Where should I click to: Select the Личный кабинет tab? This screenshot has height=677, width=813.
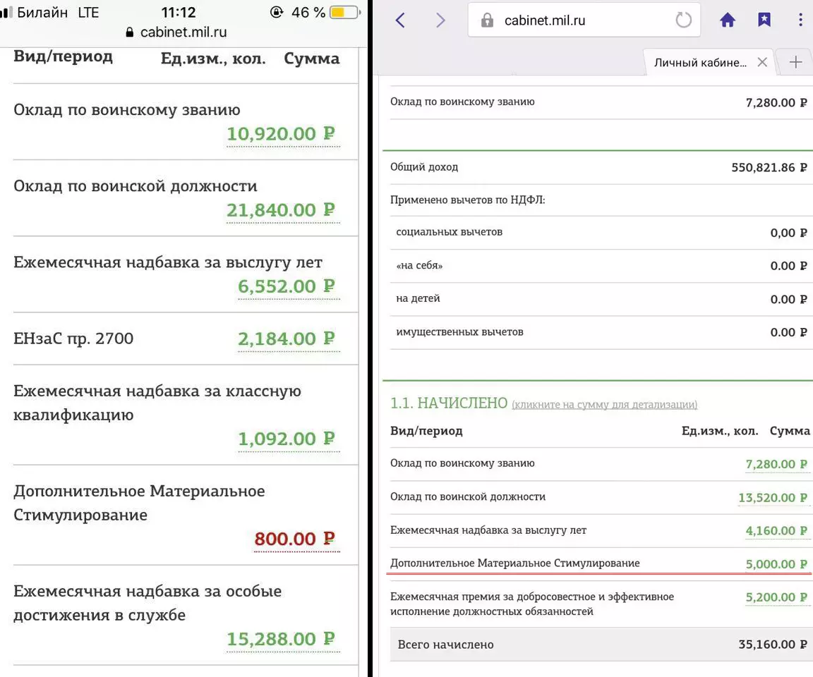[x=699, y=62]
